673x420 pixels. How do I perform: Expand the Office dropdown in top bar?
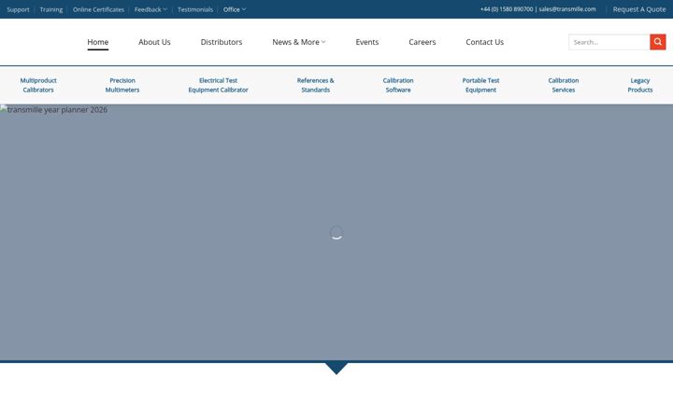[x=235, y=9]
